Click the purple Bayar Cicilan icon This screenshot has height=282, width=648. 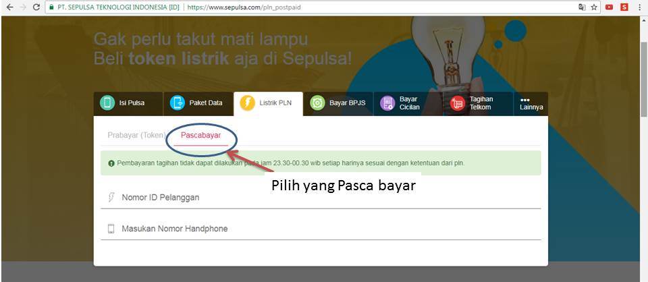click(x=387, y=103)
